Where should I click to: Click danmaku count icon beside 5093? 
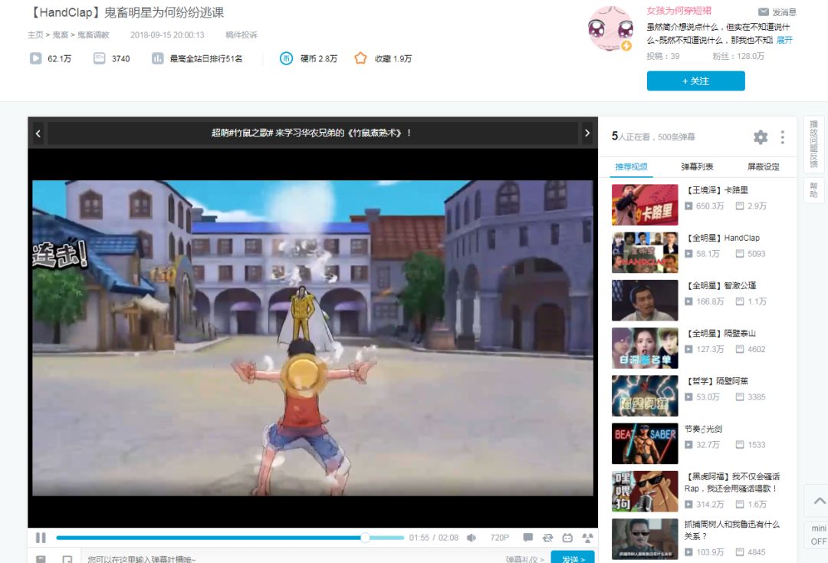pyautogui.click(x=740, y=254)
